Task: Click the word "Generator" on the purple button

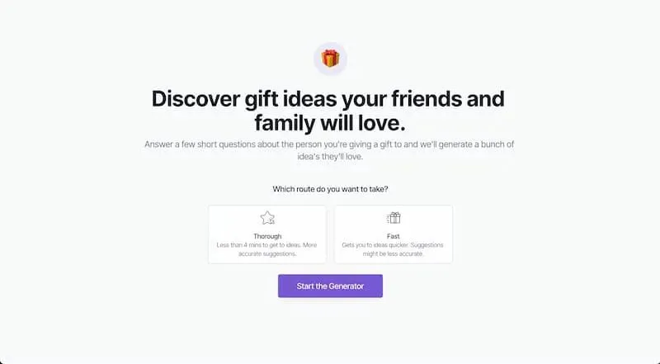Action: click(x=346, y=286)
